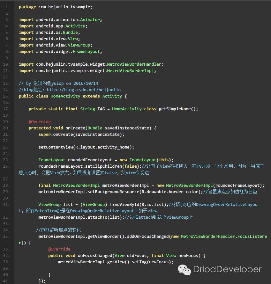Click the comment '// by 逆流的鱼yuiop on 2016/10/14'
The width and height of the screenshot is (271, 284).
click(58, 83)
